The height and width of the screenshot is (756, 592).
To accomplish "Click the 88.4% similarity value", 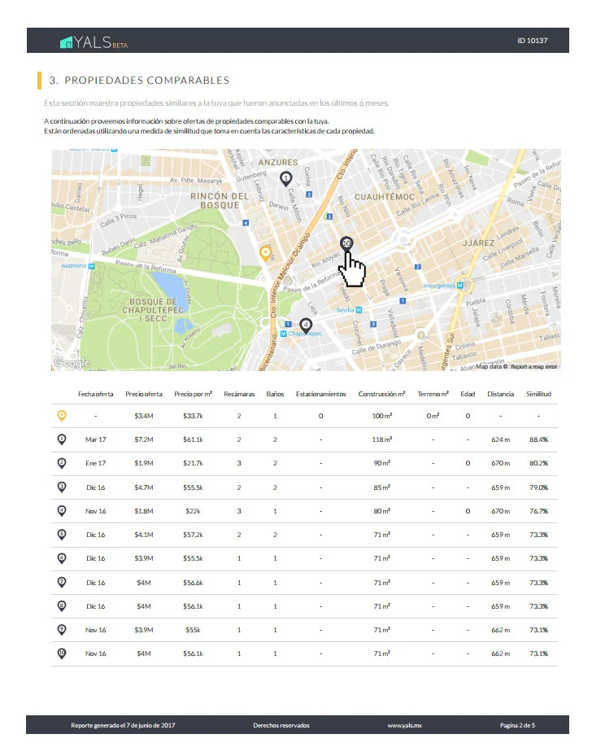I will (538, 439).
